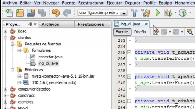The height and width of the screenshot is (109, 195).
Task: Click the last-edit history icon in editor toolbar
Action: tap(156, 32)
